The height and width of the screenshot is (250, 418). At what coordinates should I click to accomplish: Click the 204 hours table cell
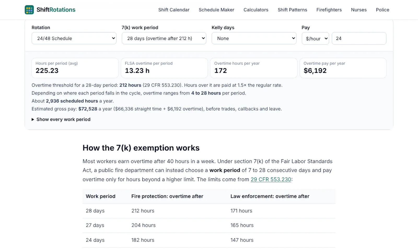143,225
